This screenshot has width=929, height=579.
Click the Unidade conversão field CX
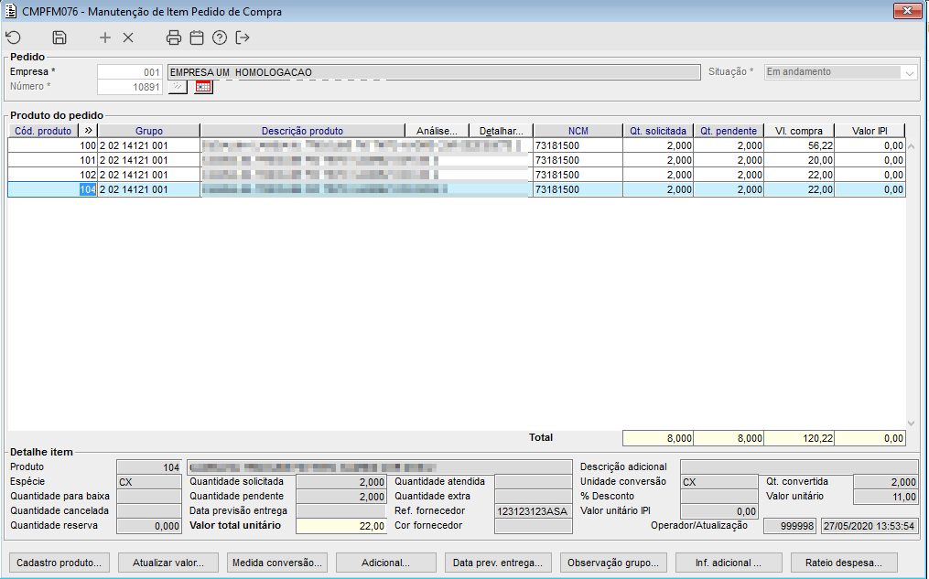pos(719,482)
